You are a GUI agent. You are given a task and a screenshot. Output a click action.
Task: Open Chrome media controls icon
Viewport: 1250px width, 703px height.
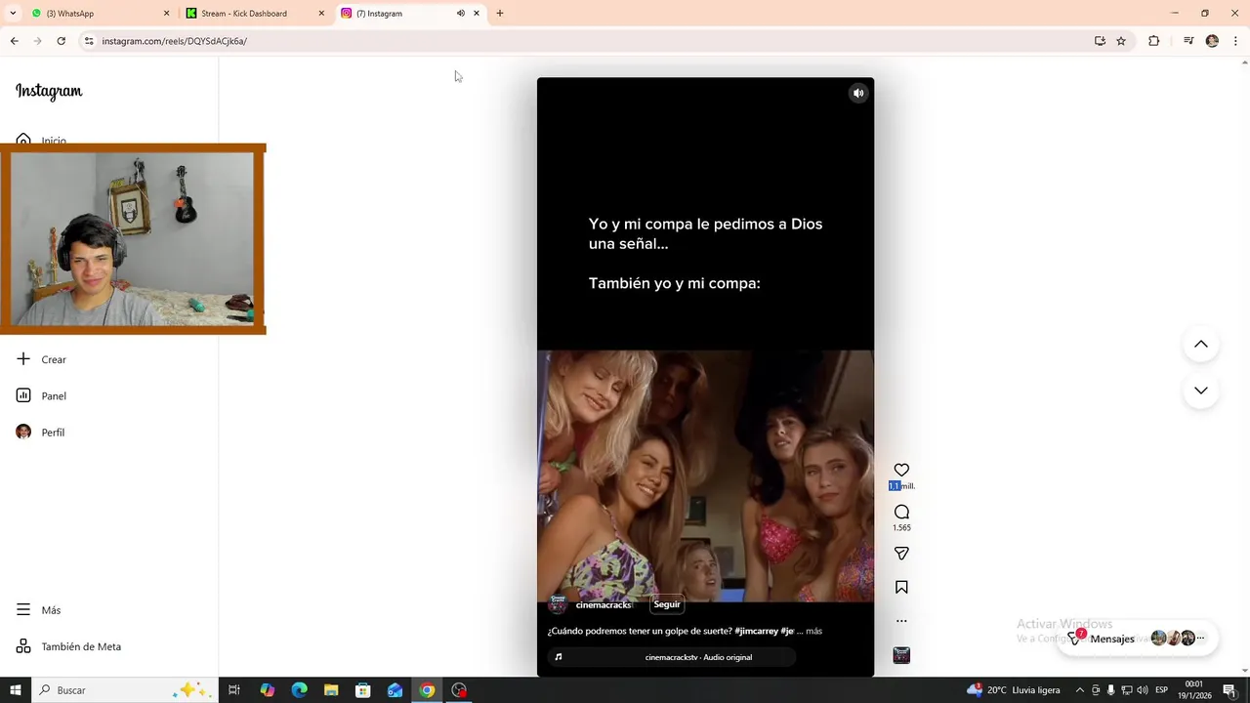(1188, 41)
